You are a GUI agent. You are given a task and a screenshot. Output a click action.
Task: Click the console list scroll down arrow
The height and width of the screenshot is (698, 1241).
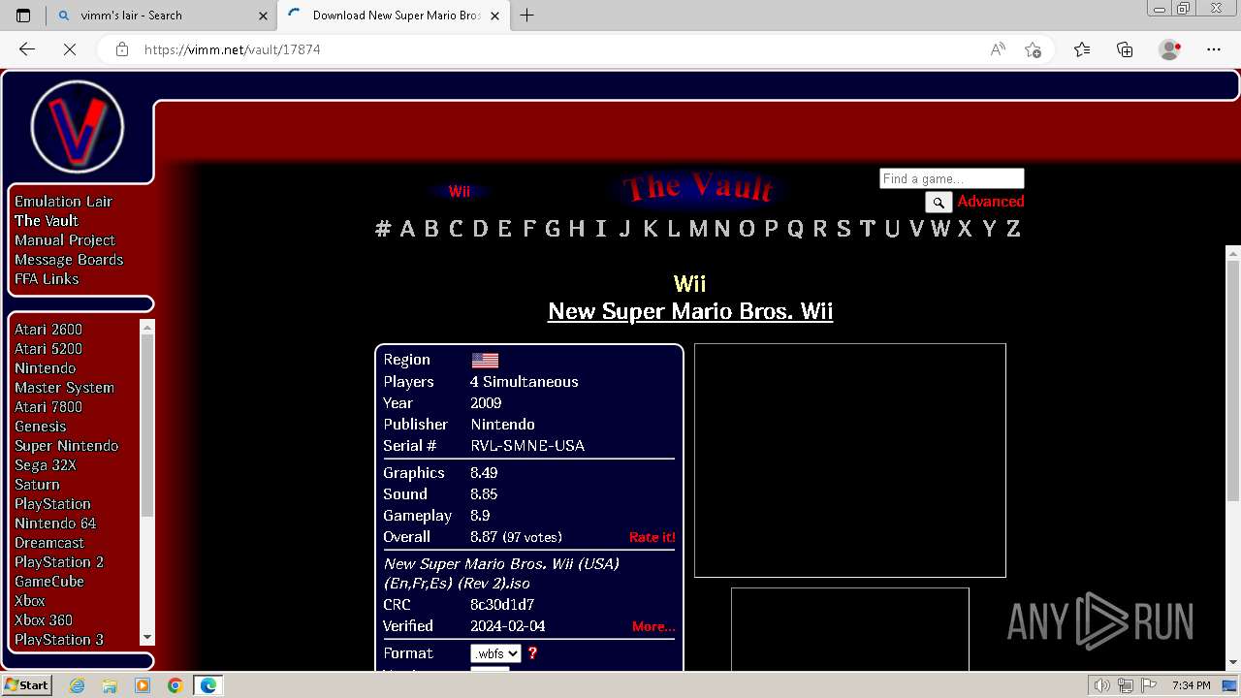pos(147,637)
